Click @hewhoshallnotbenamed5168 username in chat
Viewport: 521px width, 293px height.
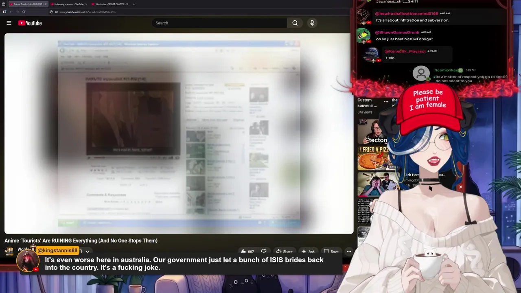(x=406, y=13)
